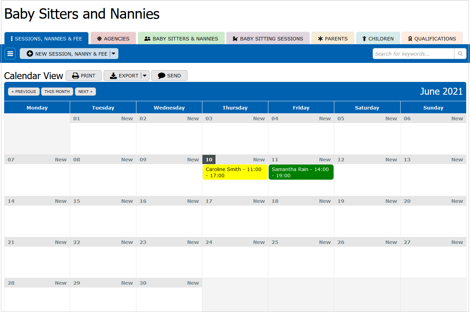Open the hamburger menu icon
Image resolution: width=470 pixels, height=312 pixels.
tap(10, 54)
